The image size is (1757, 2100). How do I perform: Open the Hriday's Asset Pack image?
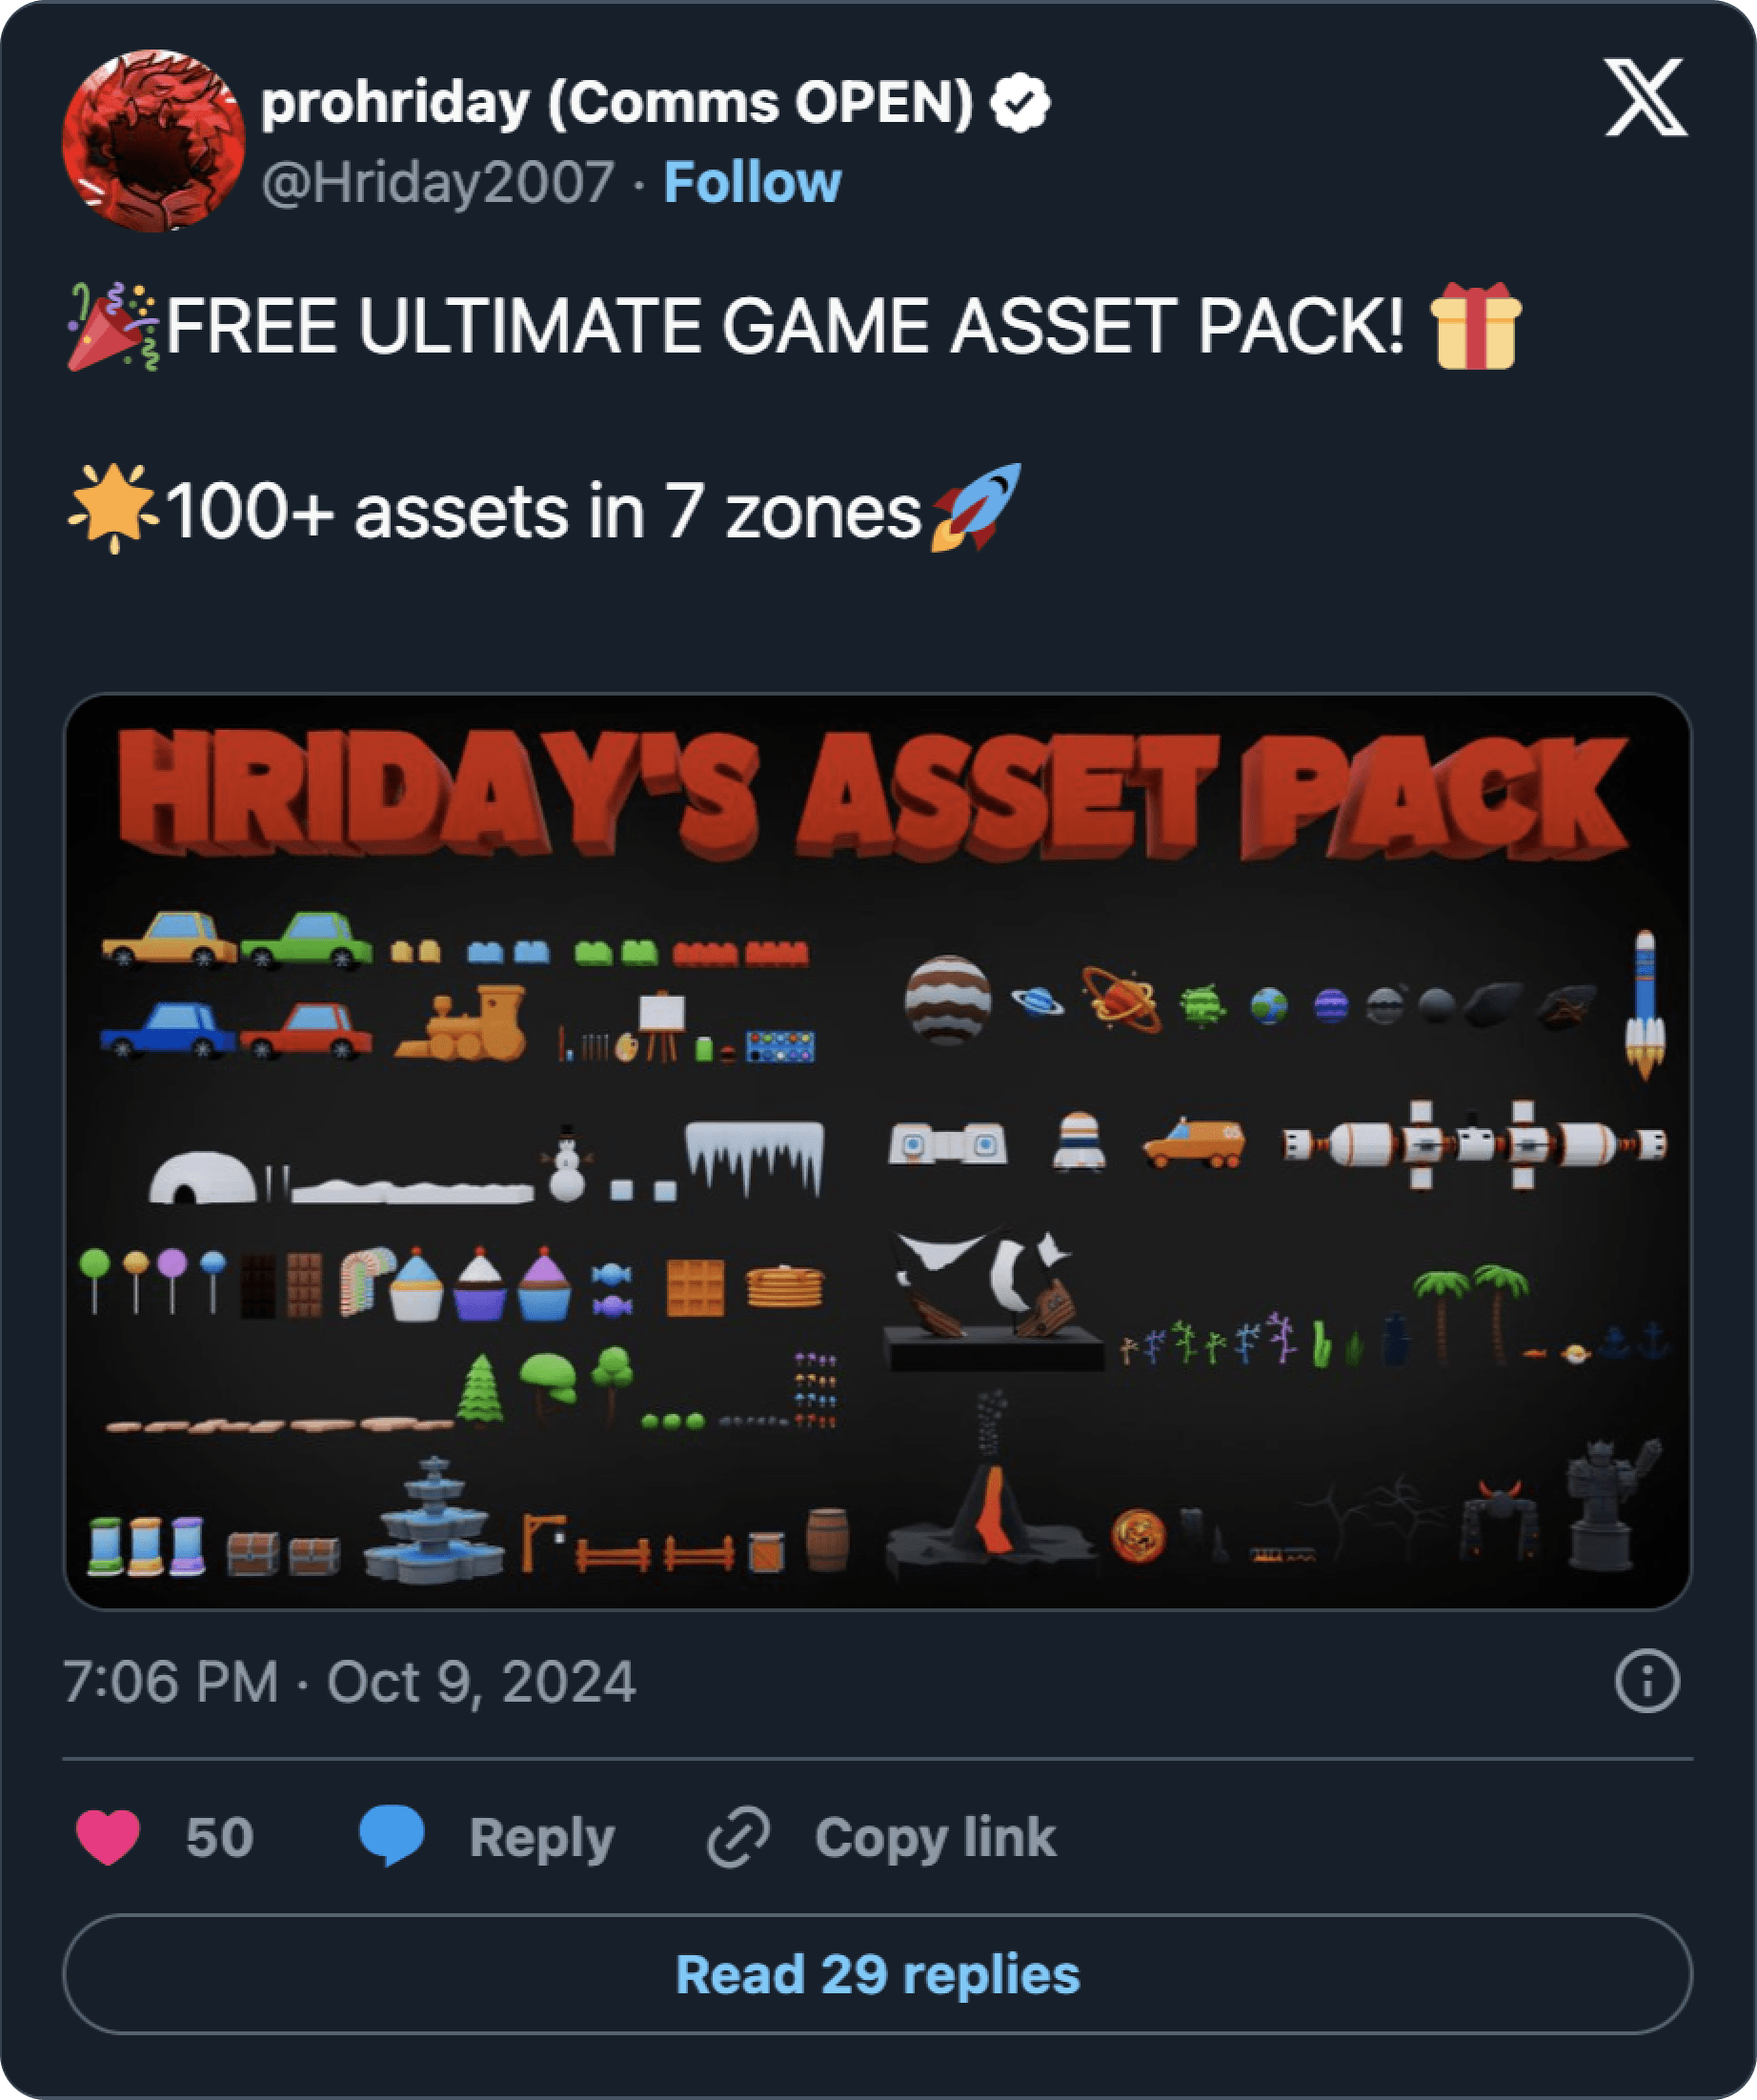point(878,1151)
